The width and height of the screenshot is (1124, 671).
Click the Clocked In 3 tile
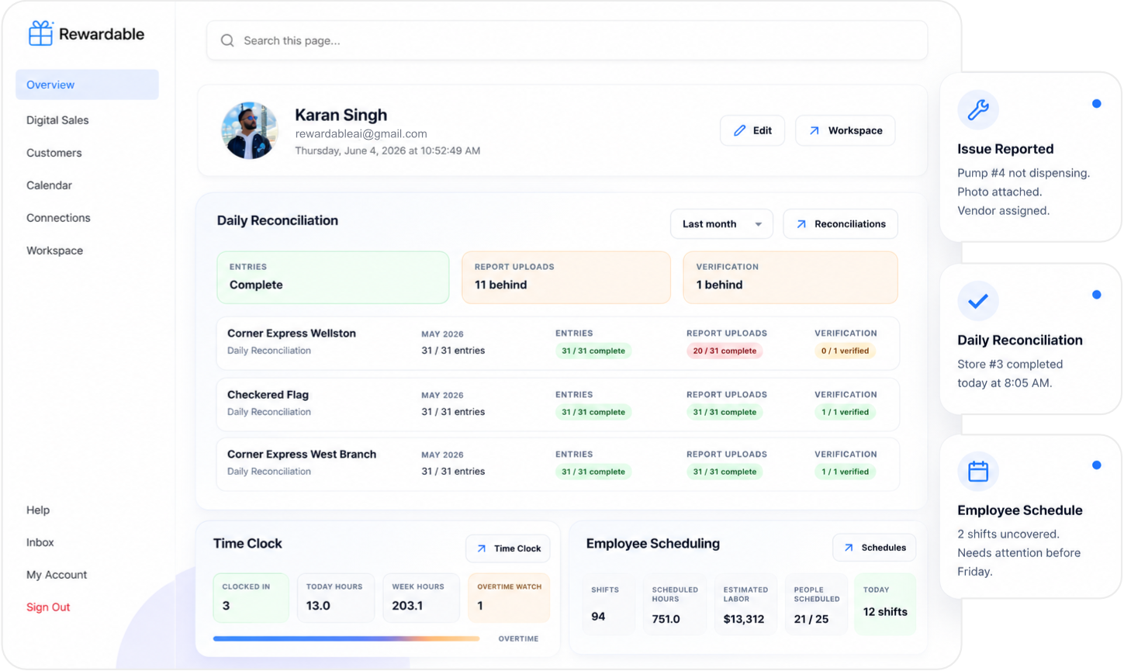pos(251,598)
